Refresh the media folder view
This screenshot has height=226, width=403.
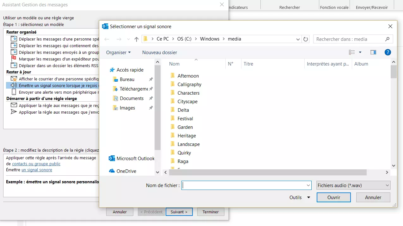[306, 39]
